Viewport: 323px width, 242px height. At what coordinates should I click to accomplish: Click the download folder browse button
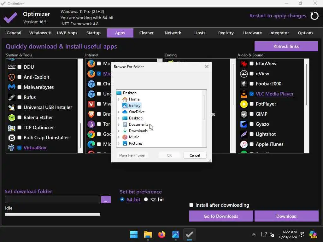click(x=106, y=199)
